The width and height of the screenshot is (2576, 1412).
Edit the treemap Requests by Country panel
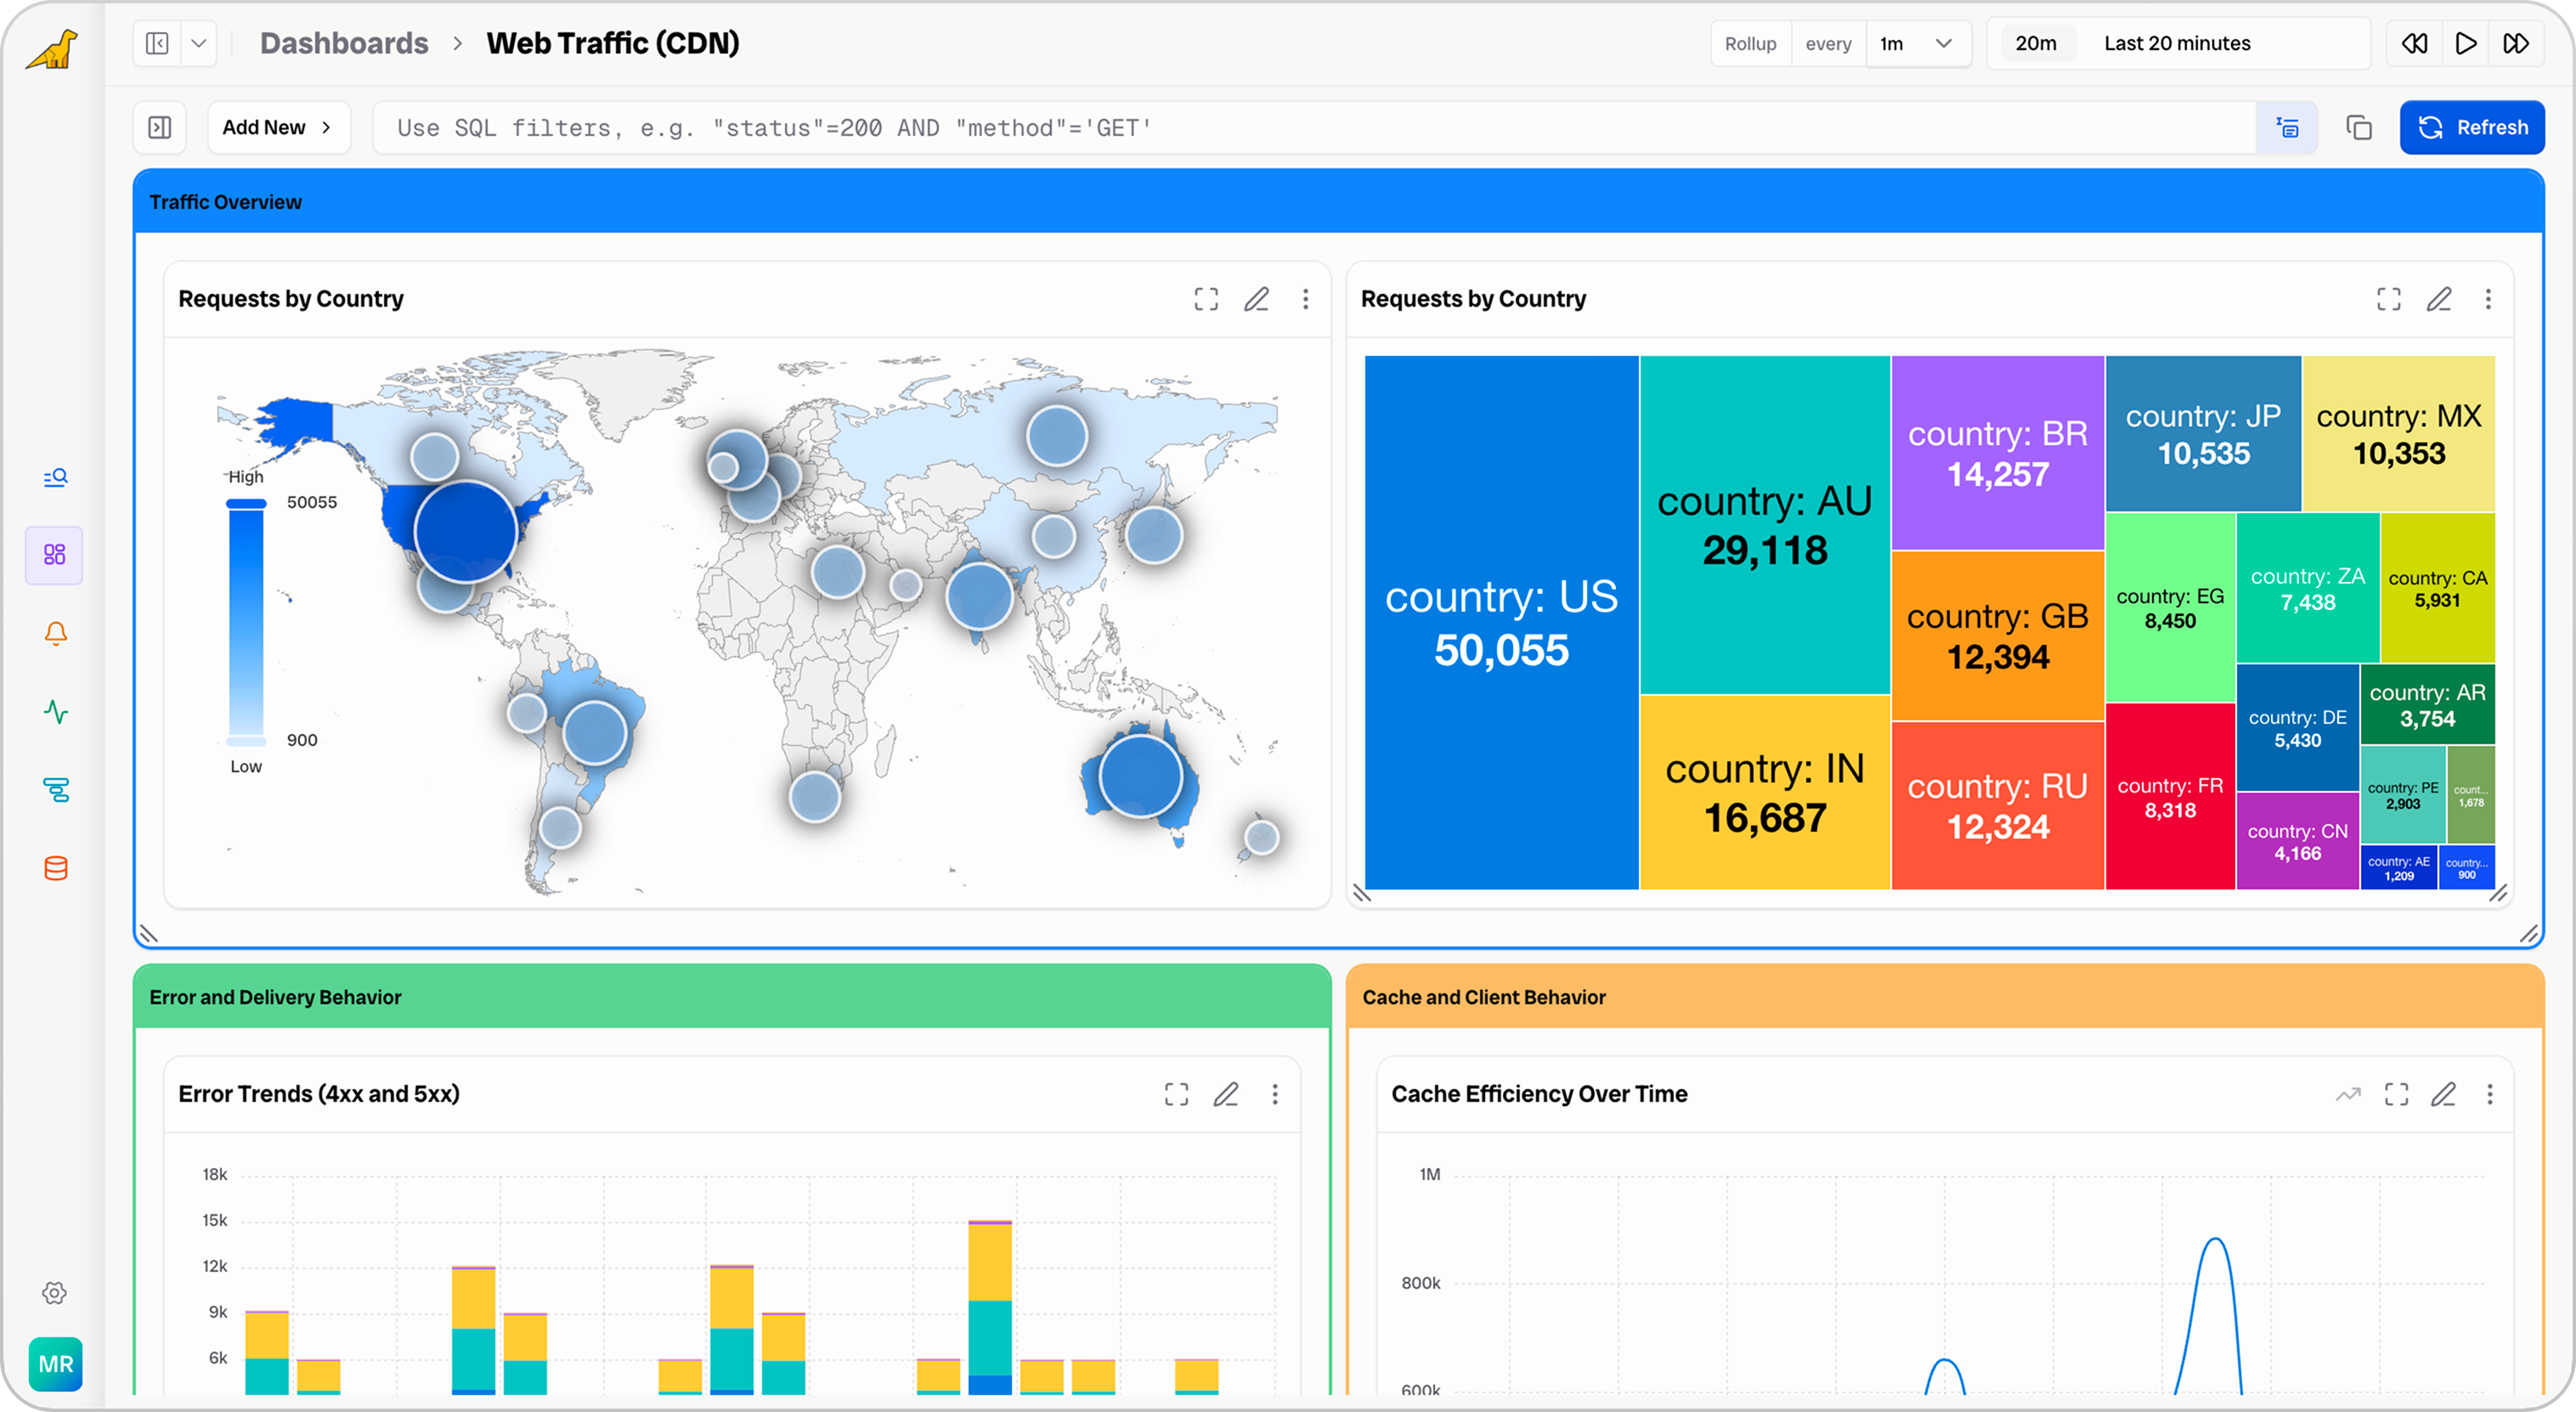2438,299
